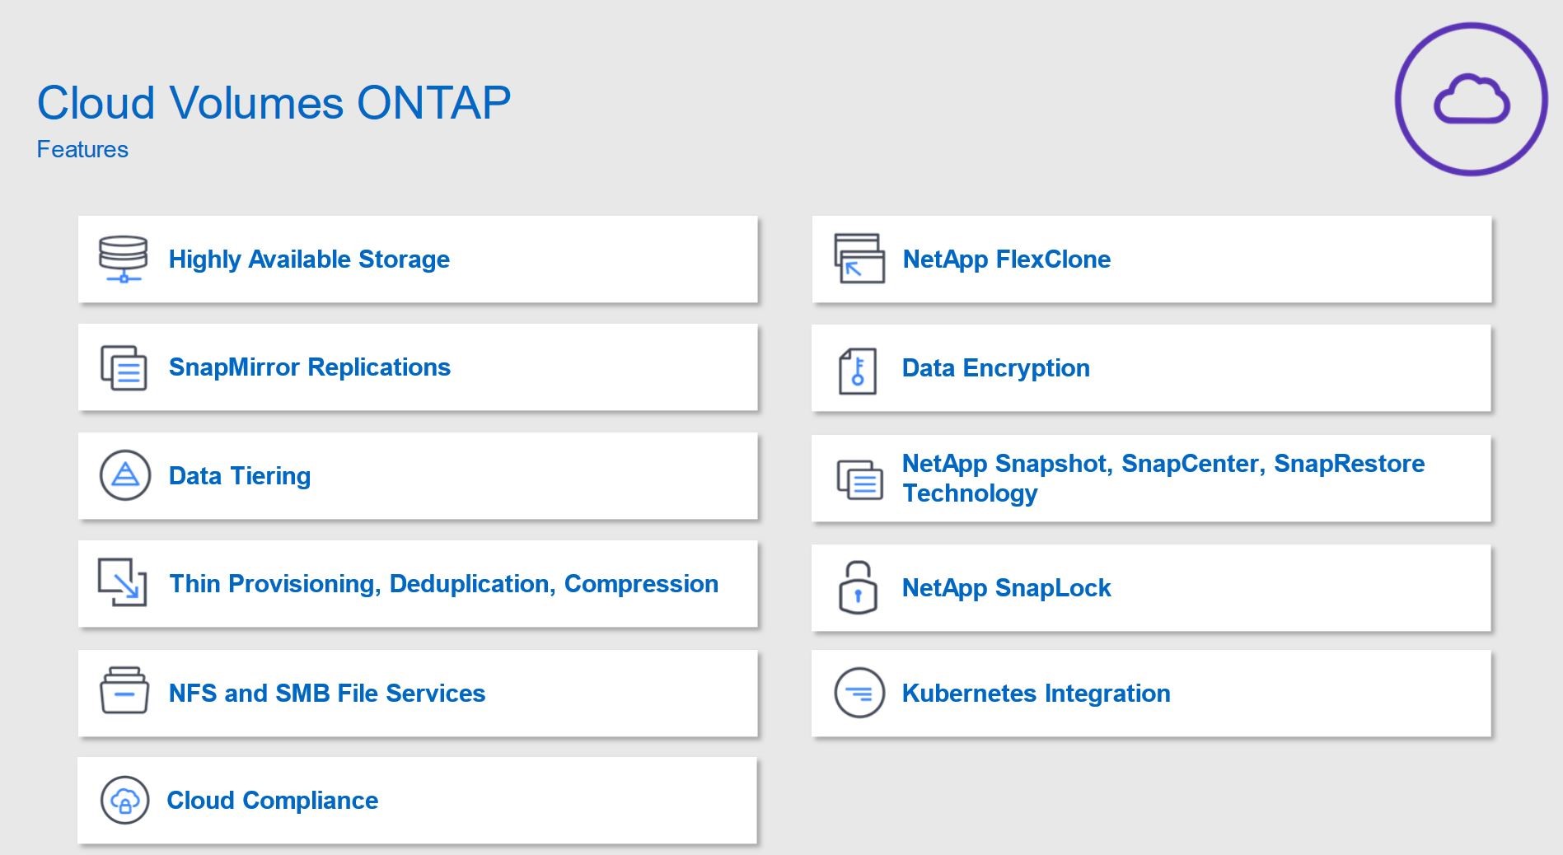
Task: Click the Features subtitle
Action: [82, 150]
